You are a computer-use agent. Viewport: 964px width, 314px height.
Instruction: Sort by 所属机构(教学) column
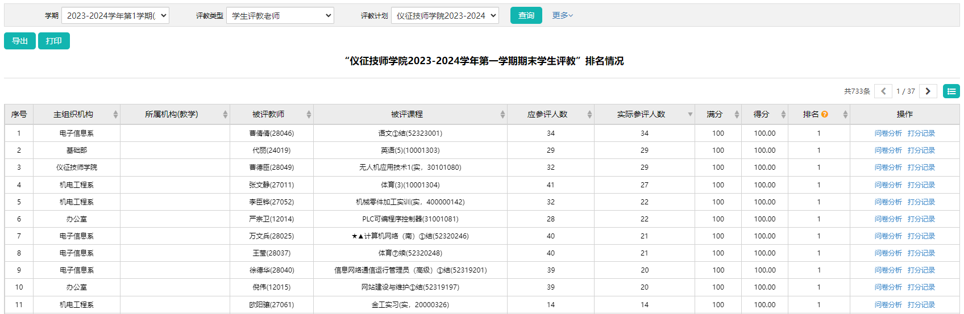click(x=225, y=115)
